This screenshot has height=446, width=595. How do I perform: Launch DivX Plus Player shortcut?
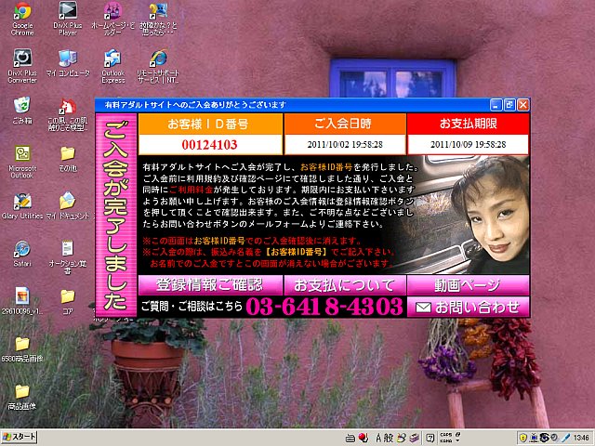click(68, 19)
